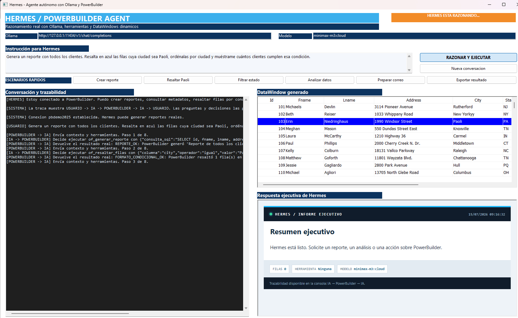The image size is (518, 318).
Task: Click the DataWindow vertical scrollbar
Action: (514, 105)
